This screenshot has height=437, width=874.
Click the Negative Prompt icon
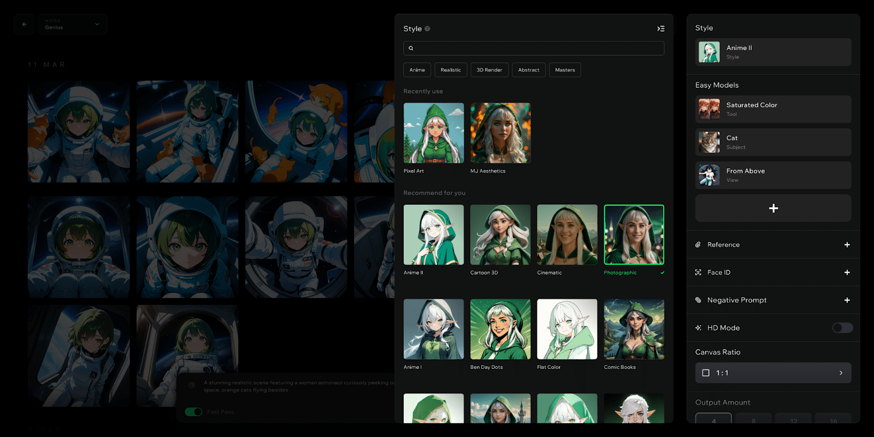[698, 300]
